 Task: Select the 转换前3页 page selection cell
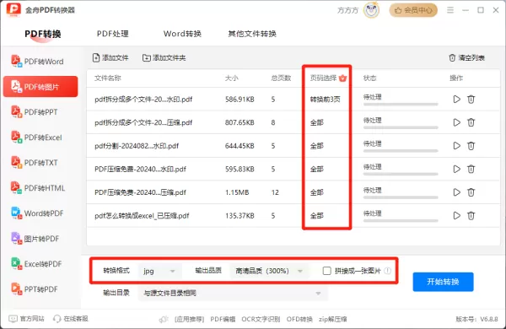point(326,99)
